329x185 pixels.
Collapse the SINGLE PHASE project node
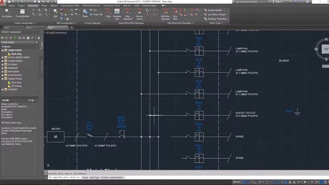point(3,79)
